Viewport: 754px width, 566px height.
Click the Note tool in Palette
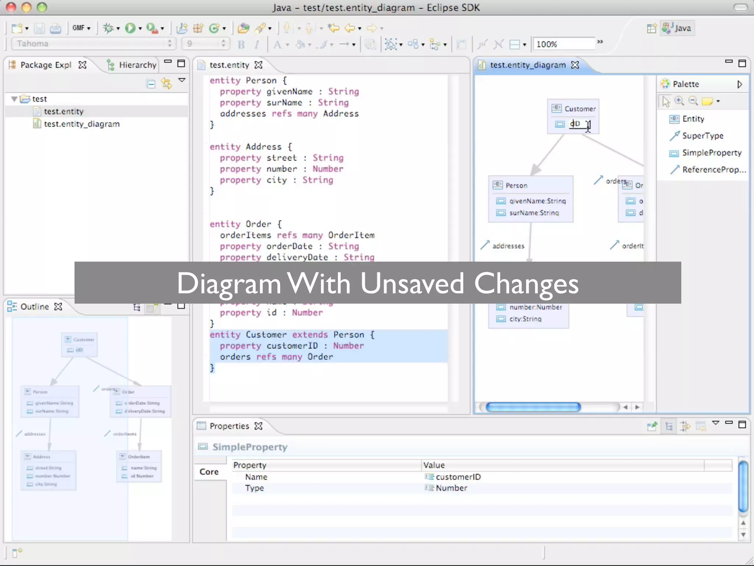(x=707, y=101)
